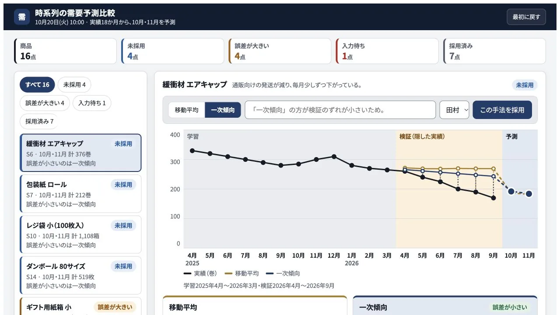The height and width of the screenshot is (315, 560).
Task: Click the 入力待ち 1点 summary card
Action: (387, 51)
